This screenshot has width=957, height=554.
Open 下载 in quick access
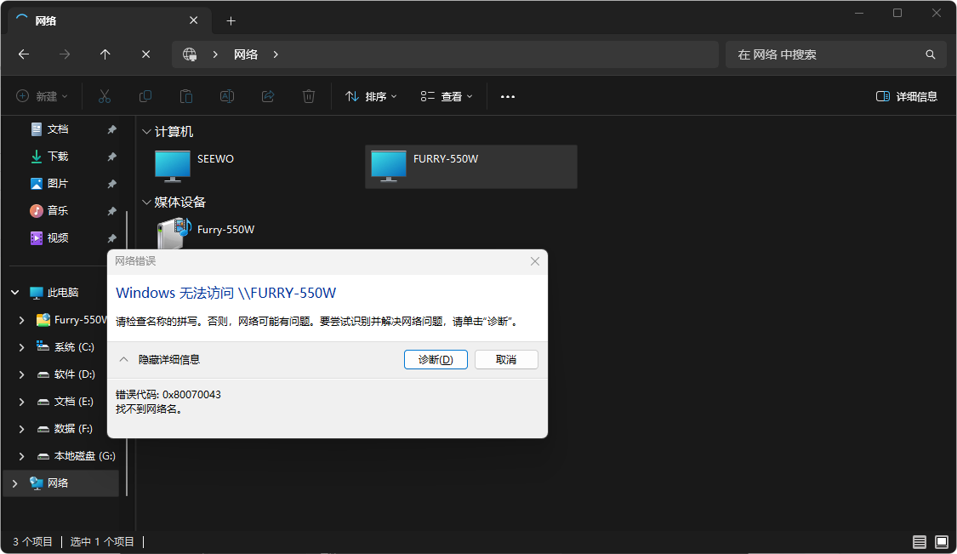pos(58,157)
